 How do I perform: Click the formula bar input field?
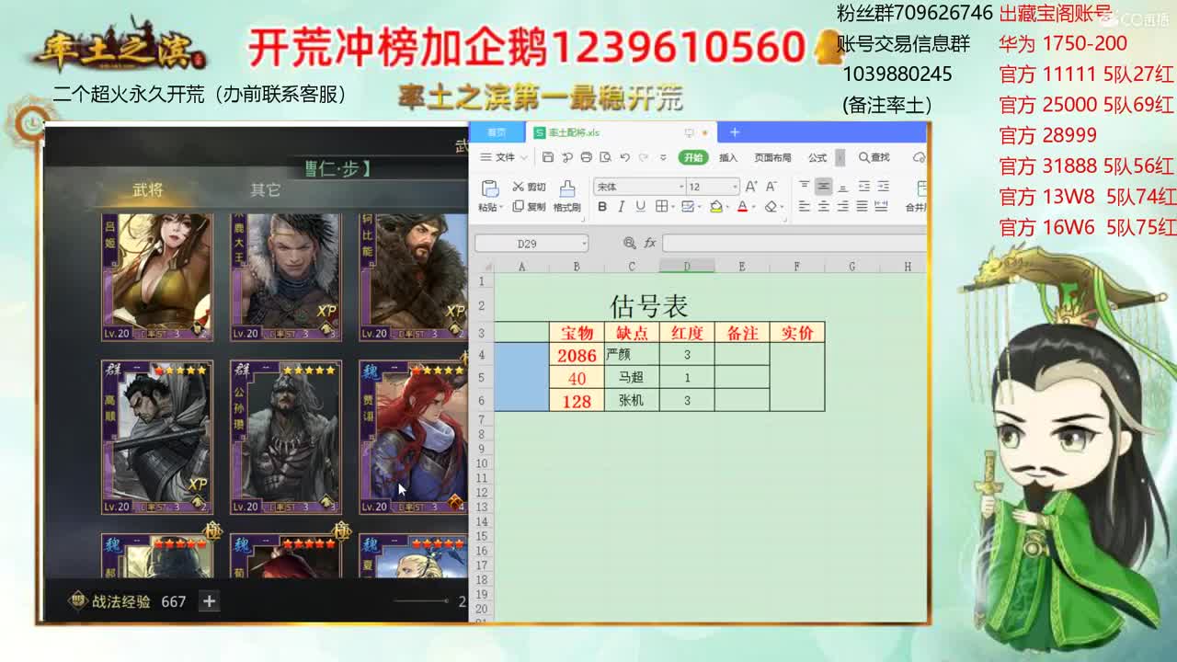coord(794,243)
